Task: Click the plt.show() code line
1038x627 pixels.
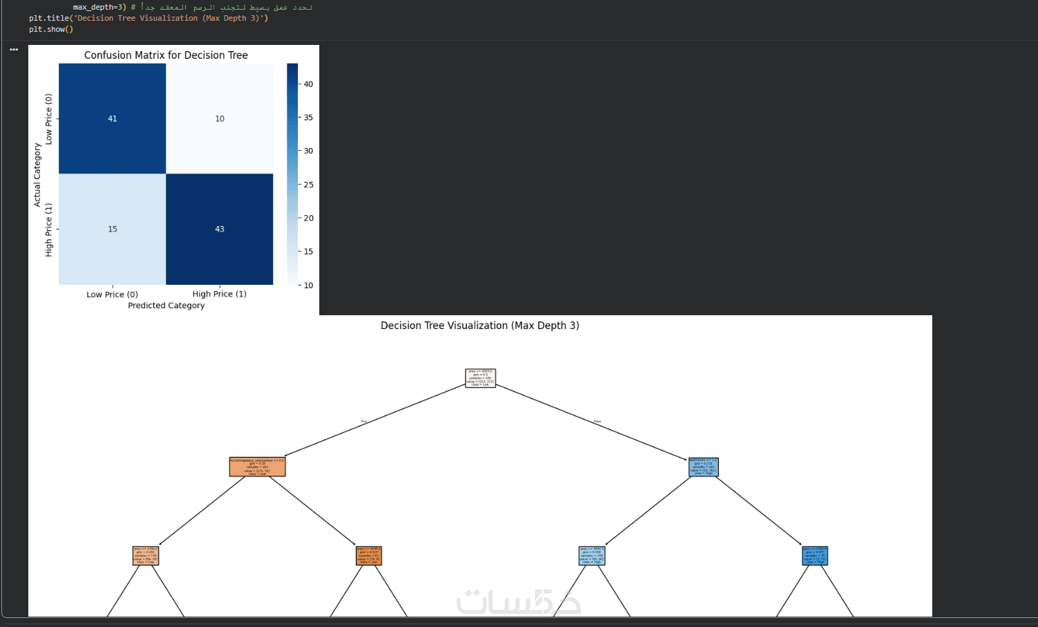Action: (51, 29)
